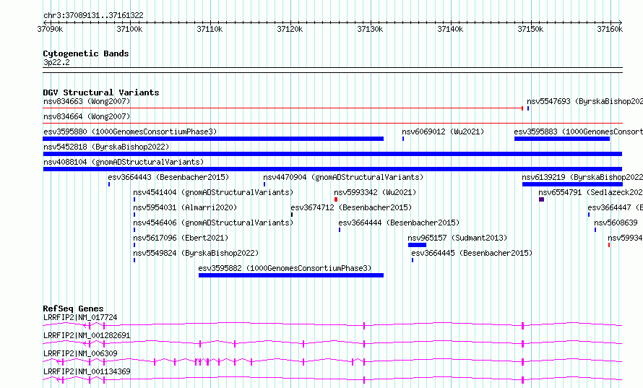This screenshot has height=388, width=643.
Task: Click the nsv965157 (Sudmant2013) label
Action: pos(457,238)
